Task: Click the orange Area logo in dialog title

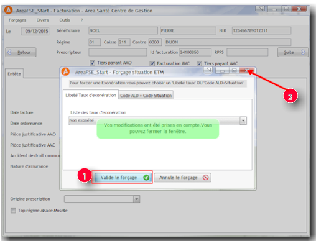Action: click(65, 72)
